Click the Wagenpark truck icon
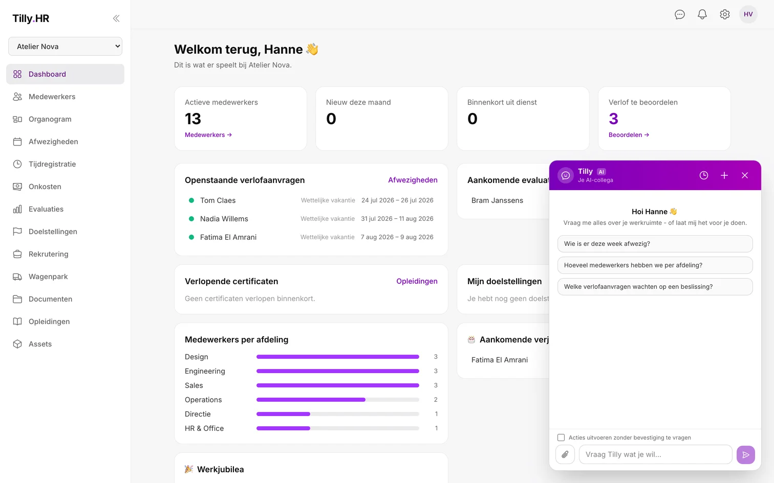The width and height of the screenshot is (774, 483). point(17,277)
